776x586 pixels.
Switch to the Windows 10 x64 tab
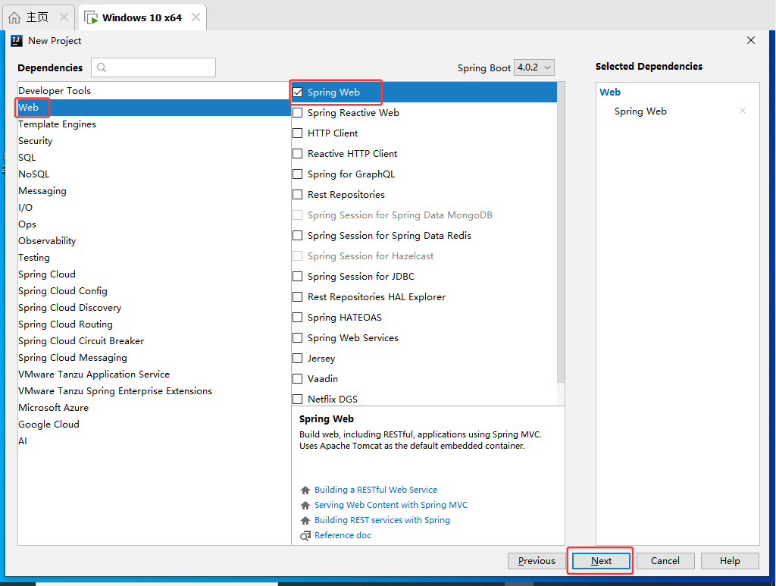pos(142,18)
